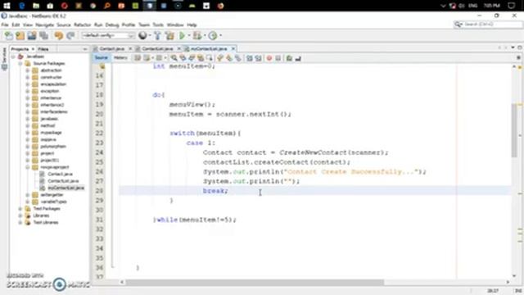This screenshot has height=295, width=524.
Task: Expand the abstraction package node
Action: tap(28, 70)
